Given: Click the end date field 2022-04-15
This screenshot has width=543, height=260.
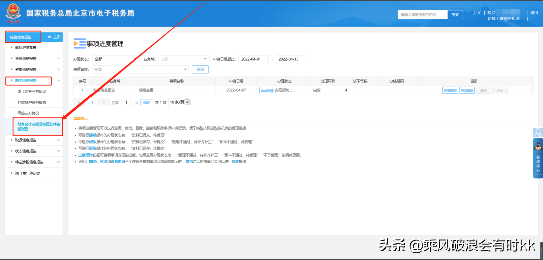Looking at the screenshot, I should 291,59.
